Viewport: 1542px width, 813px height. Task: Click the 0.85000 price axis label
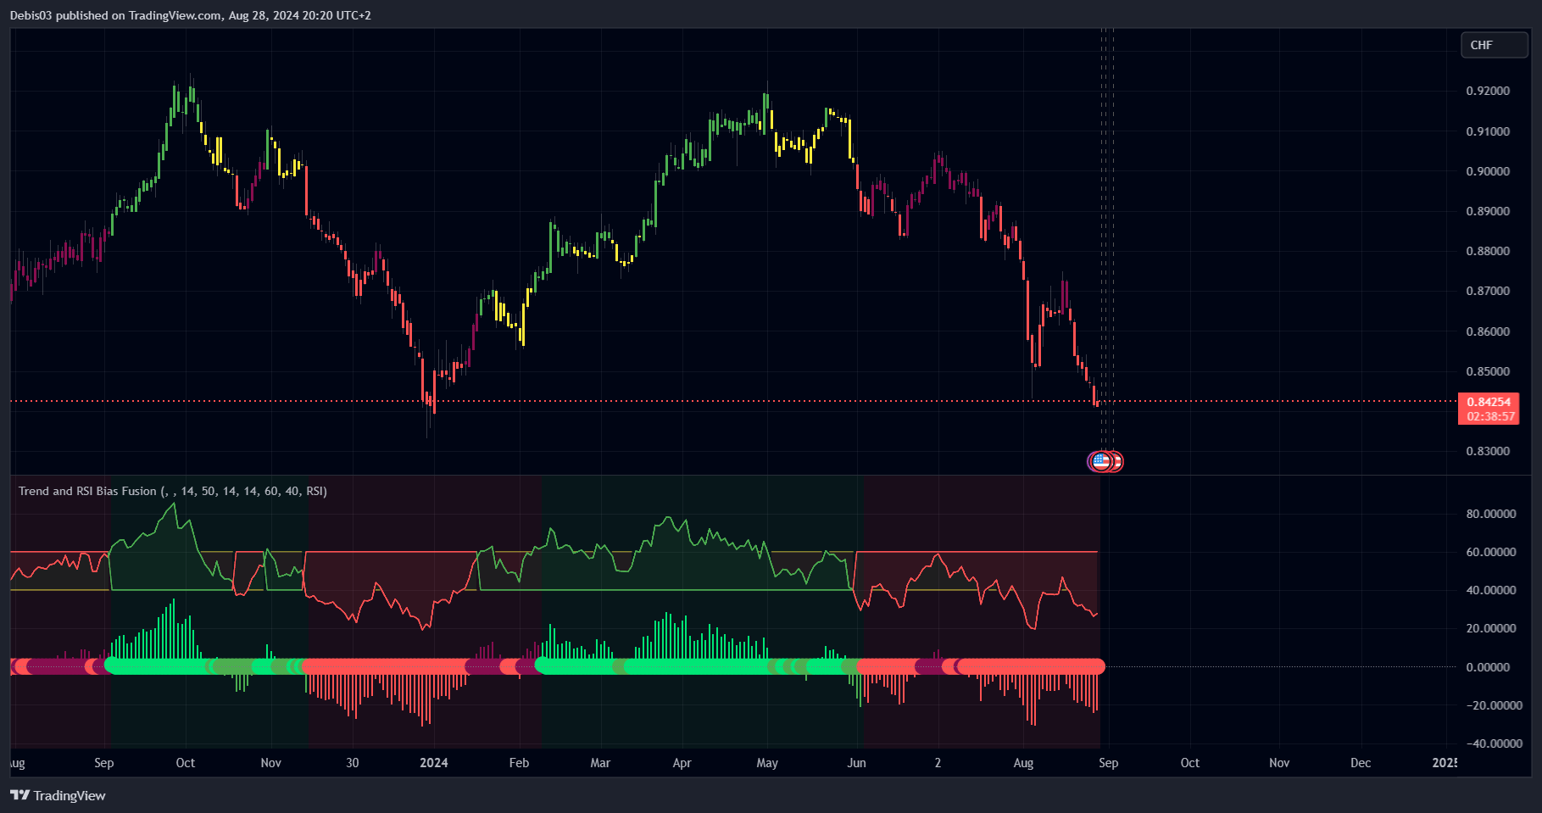[1488, 371]
